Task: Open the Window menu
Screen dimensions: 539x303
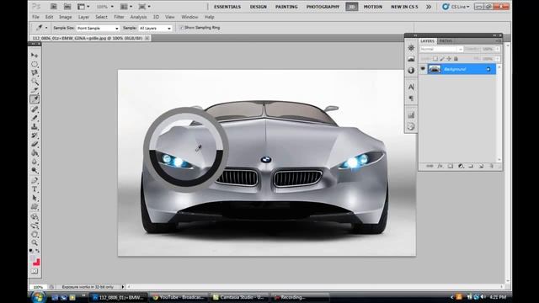Action: click(189, 17)
